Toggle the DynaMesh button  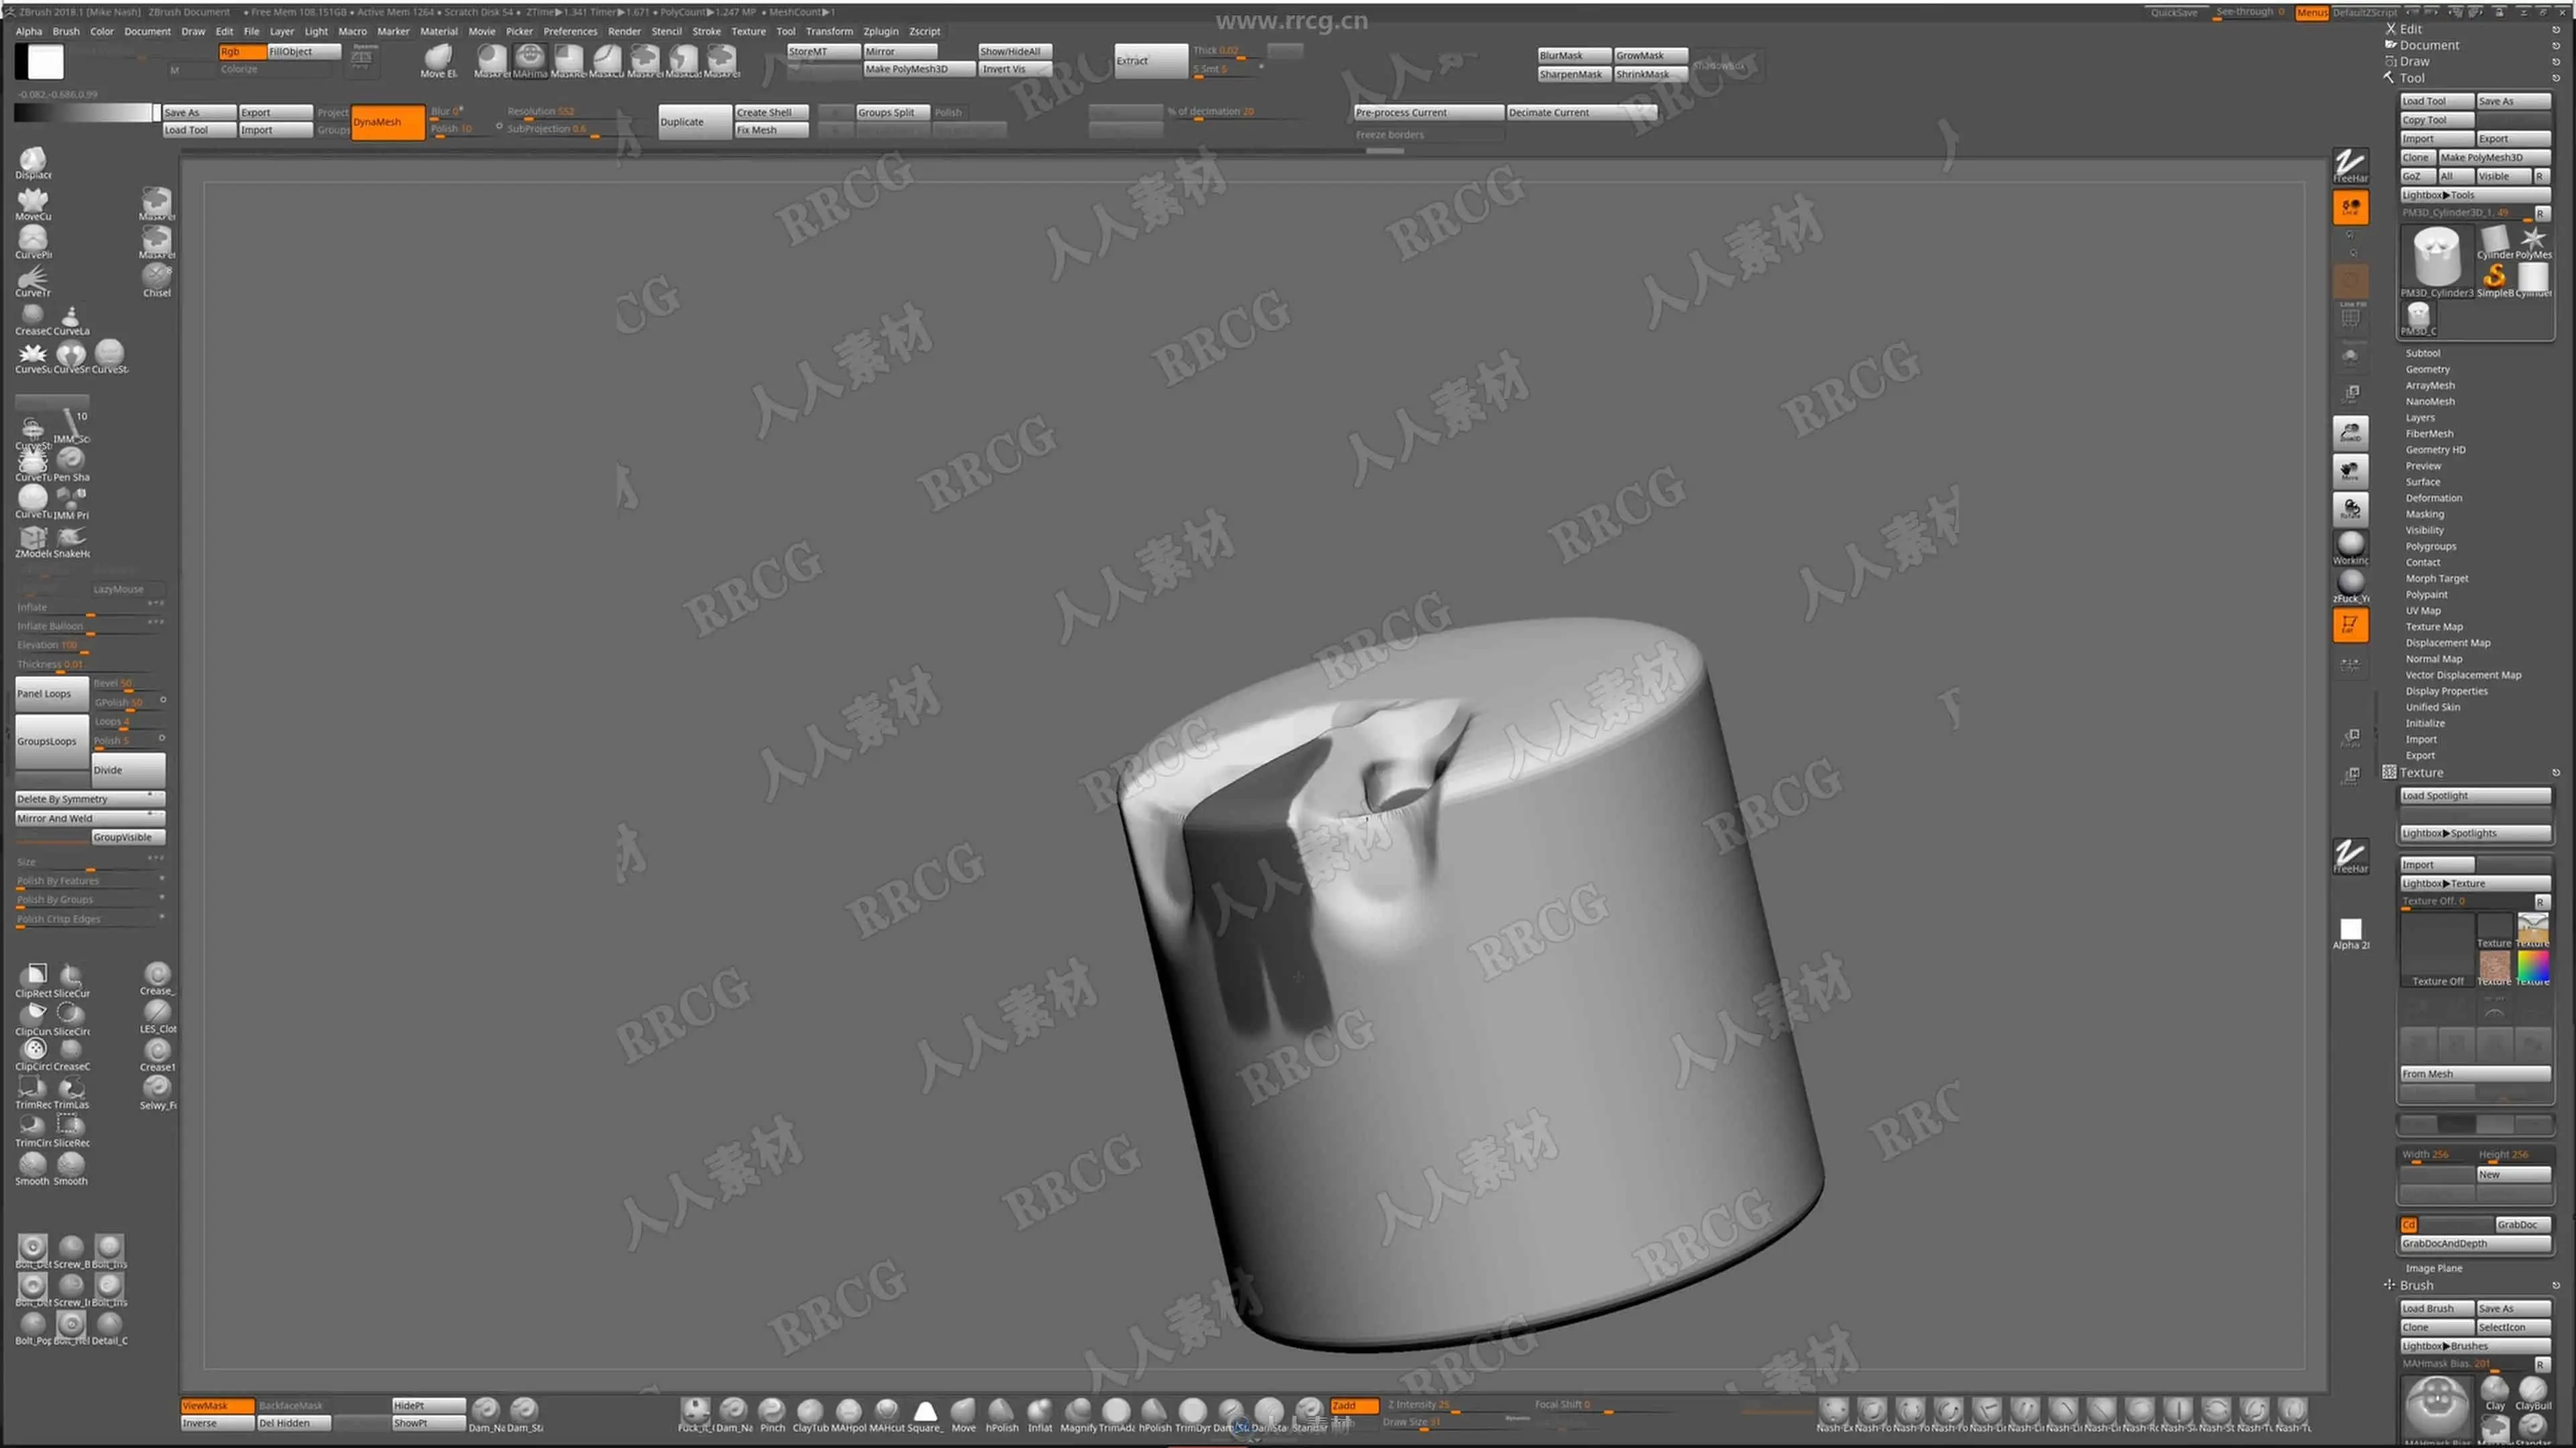(x=388, y=122)
